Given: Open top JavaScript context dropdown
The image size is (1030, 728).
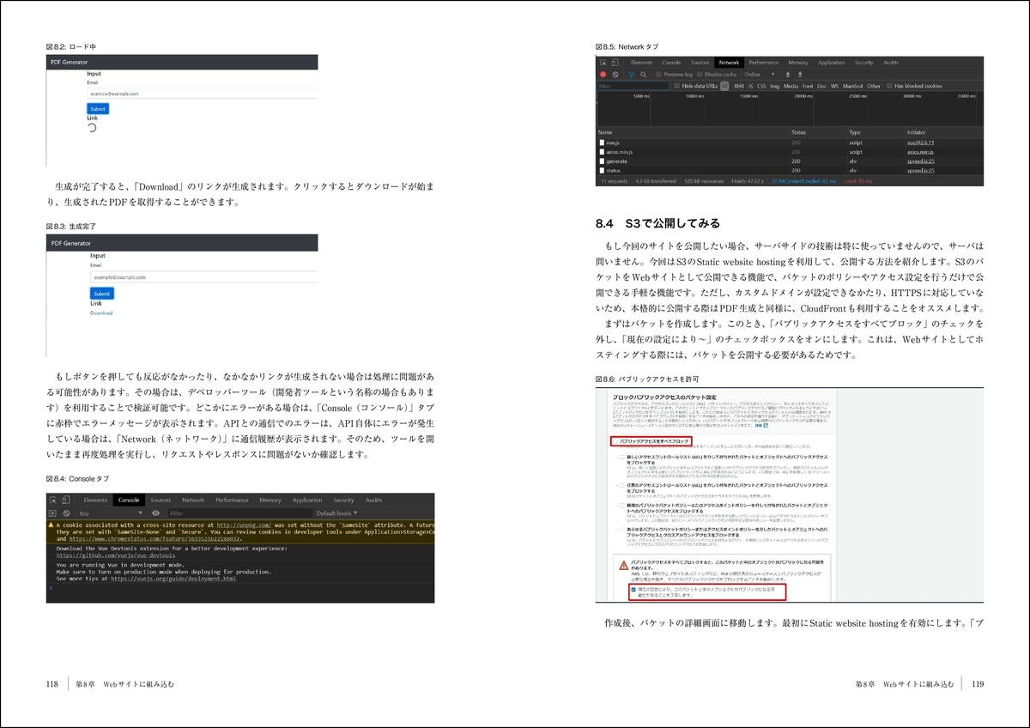Looking at the screenshot, I should 111,513.
